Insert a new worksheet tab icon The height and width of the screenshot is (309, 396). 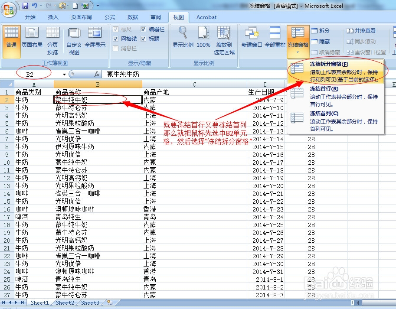pyautogui.click(x=110, y=302)
